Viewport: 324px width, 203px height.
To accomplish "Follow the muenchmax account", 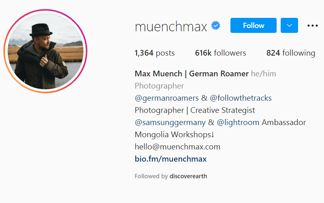I will 253,26.
